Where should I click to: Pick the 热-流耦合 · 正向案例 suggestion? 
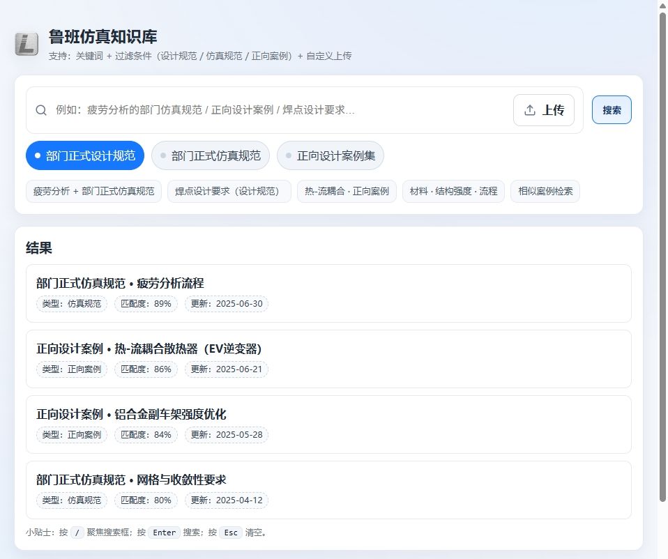(x=347, y=191)
